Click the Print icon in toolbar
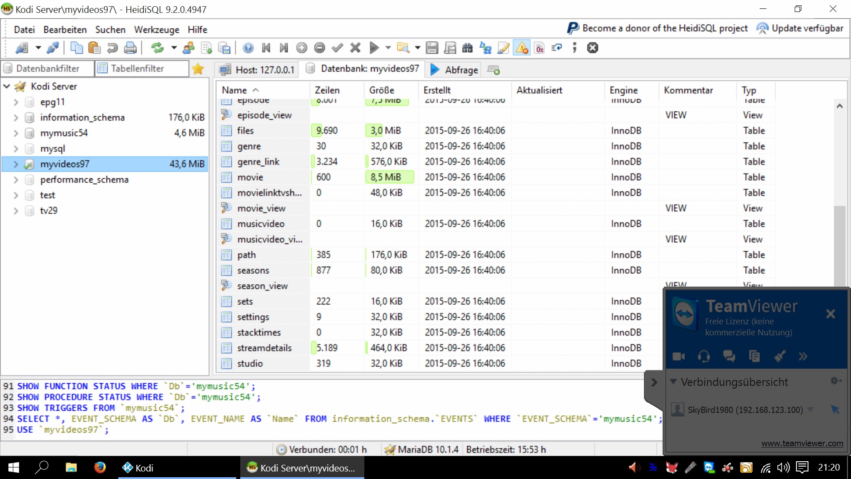 [130, 47]
